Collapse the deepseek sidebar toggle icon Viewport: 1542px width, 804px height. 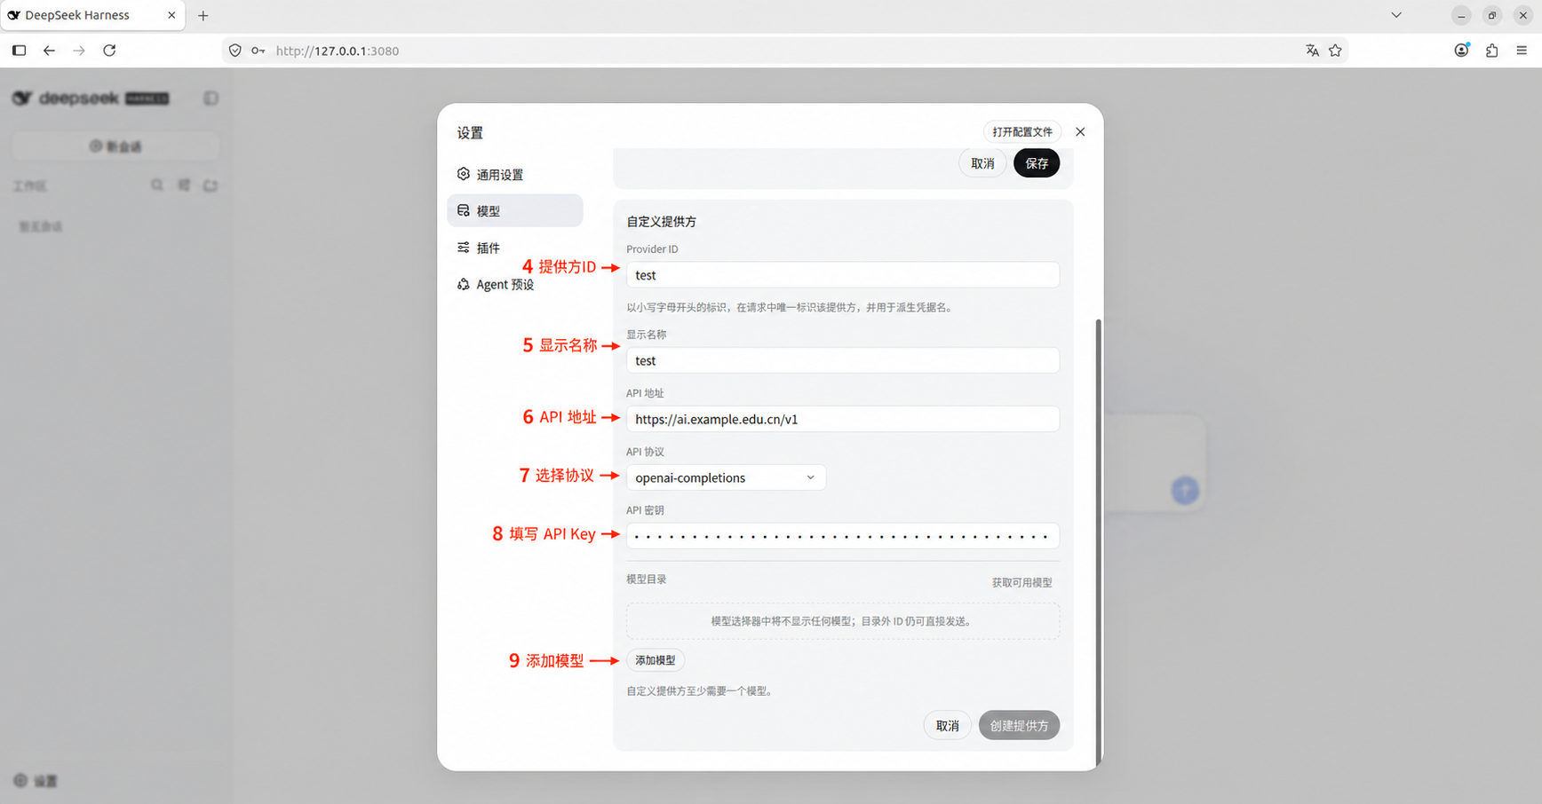pos(211,98)
